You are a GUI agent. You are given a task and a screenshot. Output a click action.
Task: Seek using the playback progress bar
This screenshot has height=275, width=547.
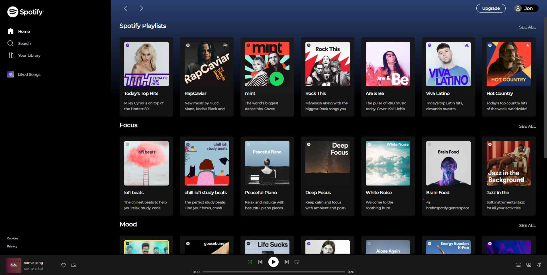(x=273, y=272)
